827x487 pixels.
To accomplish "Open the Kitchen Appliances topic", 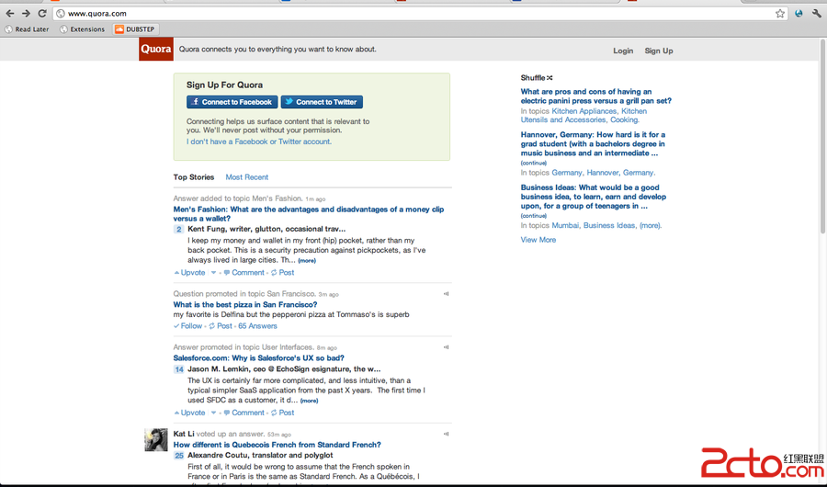I will [x=583, y=111].
